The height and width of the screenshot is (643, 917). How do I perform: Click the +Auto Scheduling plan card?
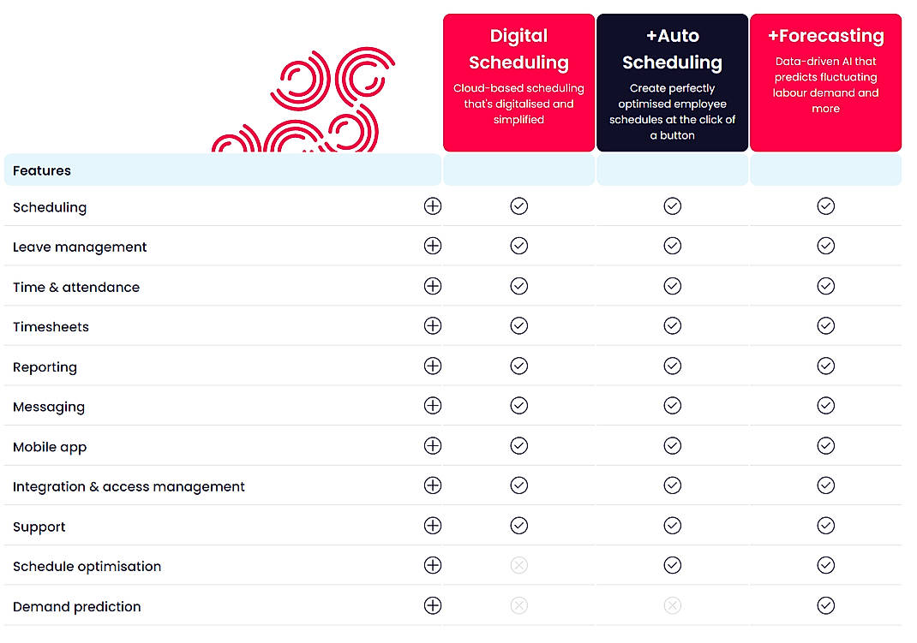point(672,81)
